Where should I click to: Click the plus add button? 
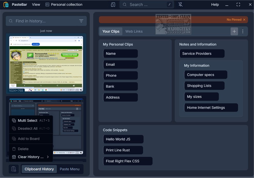click(234, 31)
